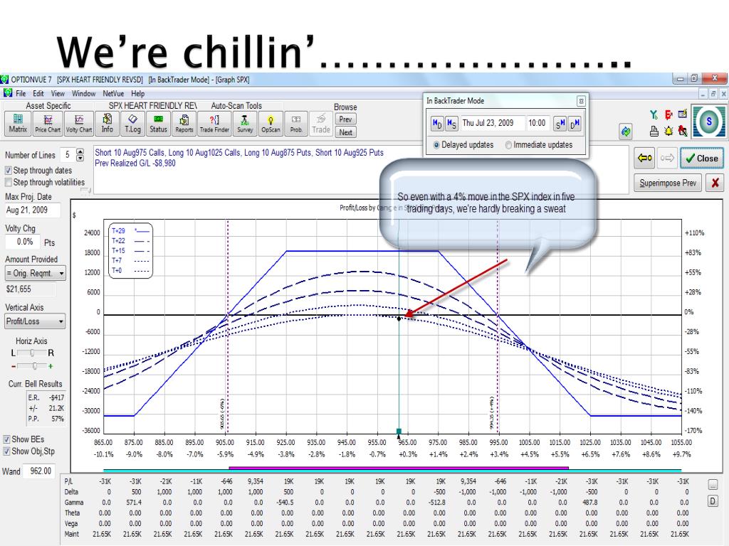The image size is (729, 546).
Task: Click the Max Proj. Date field
Action: click(x=33, y=210)
